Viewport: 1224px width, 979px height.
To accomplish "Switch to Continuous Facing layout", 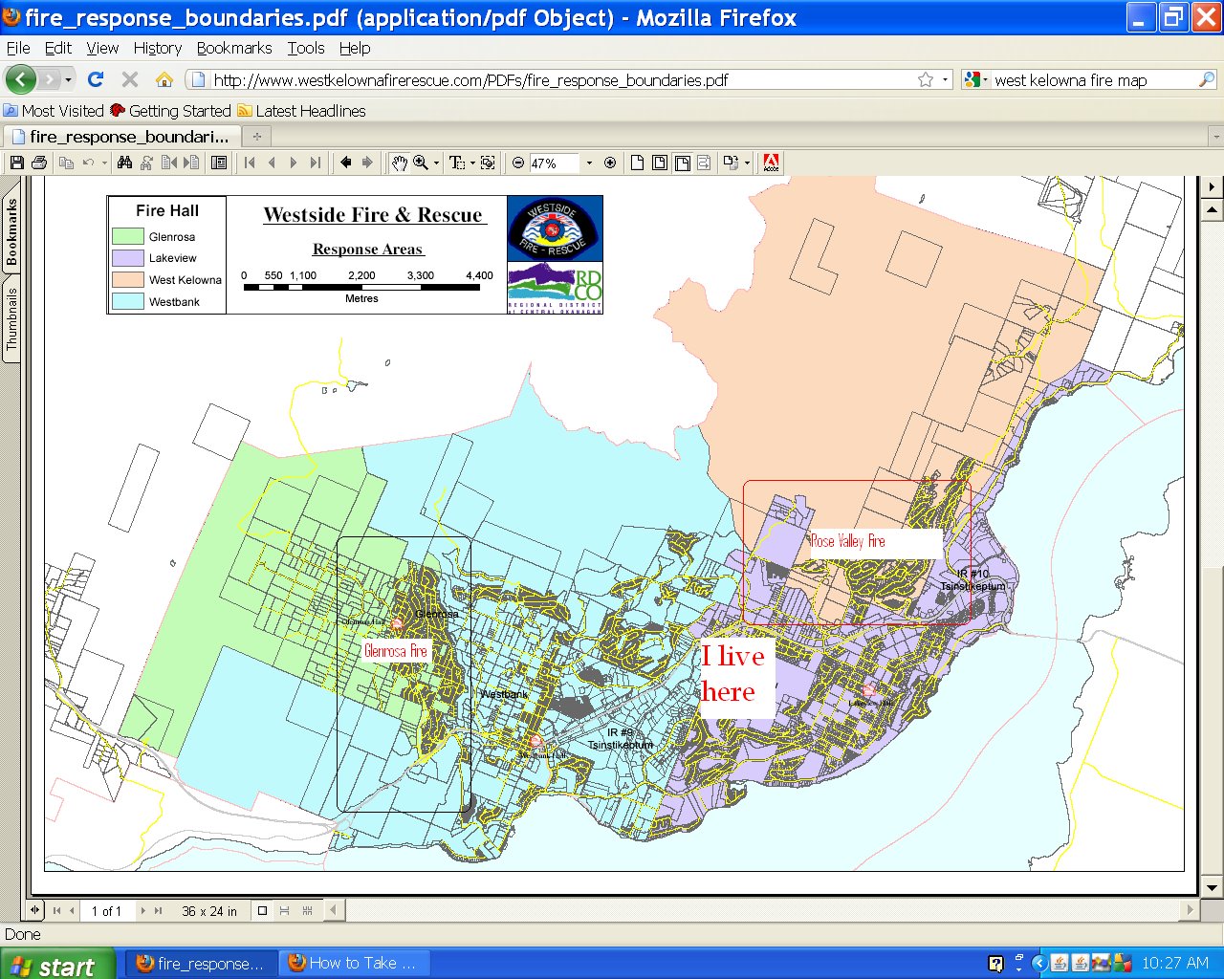I will click(x=307, y=911).
